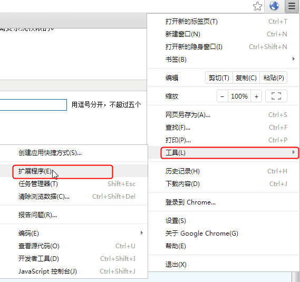Select 新建窗口(N) menu entry
This screenshot has height=282, width=300.
coord(223,34)
